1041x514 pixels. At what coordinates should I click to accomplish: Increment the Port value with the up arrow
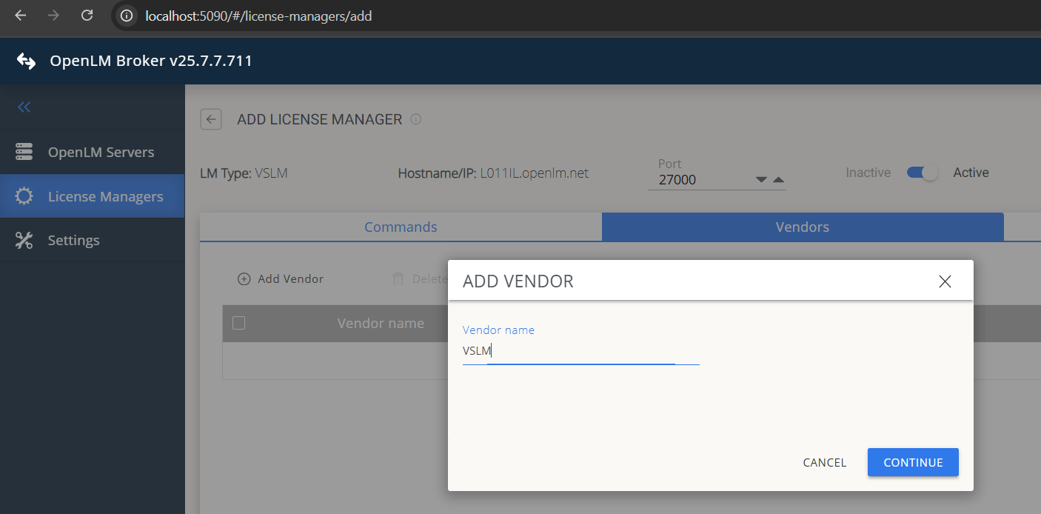click(777, 178)
